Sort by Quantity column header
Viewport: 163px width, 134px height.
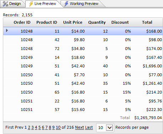pos(97,22)
